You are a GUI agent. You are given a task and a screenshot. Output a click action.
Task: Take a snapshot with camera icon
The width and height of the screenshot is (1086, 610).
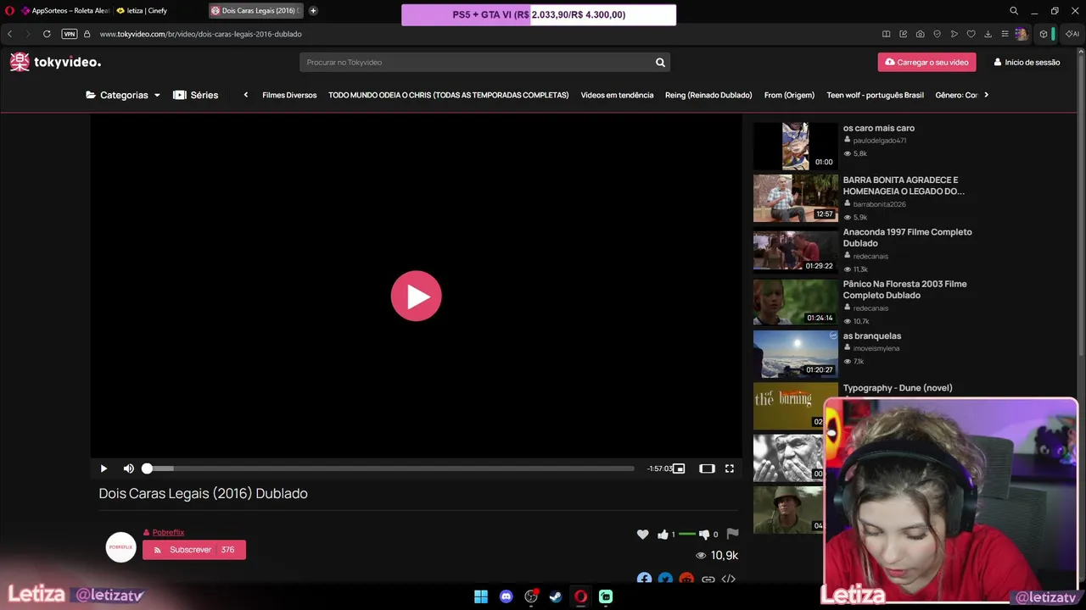coord(921,34)
